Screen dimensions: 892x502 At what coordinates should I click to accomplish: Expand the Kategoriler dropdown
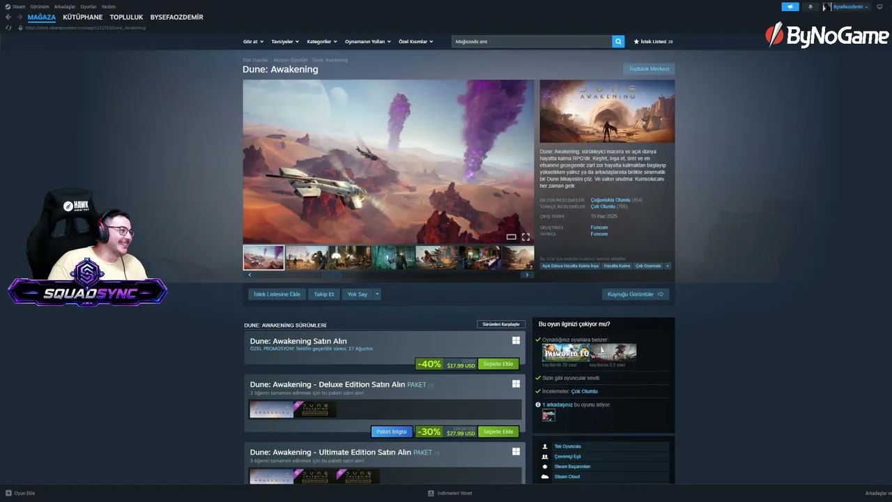coord(323,42)
